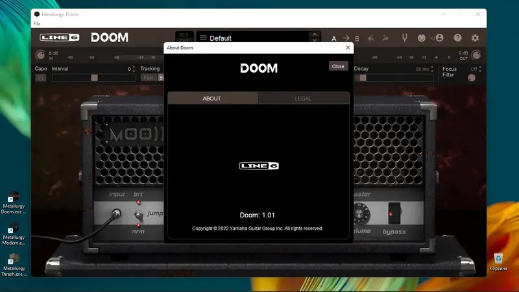Click the Redo arrow icon
Image resolution: width=519 pixels, height=292 pixels.
click(x=385, y=38)
